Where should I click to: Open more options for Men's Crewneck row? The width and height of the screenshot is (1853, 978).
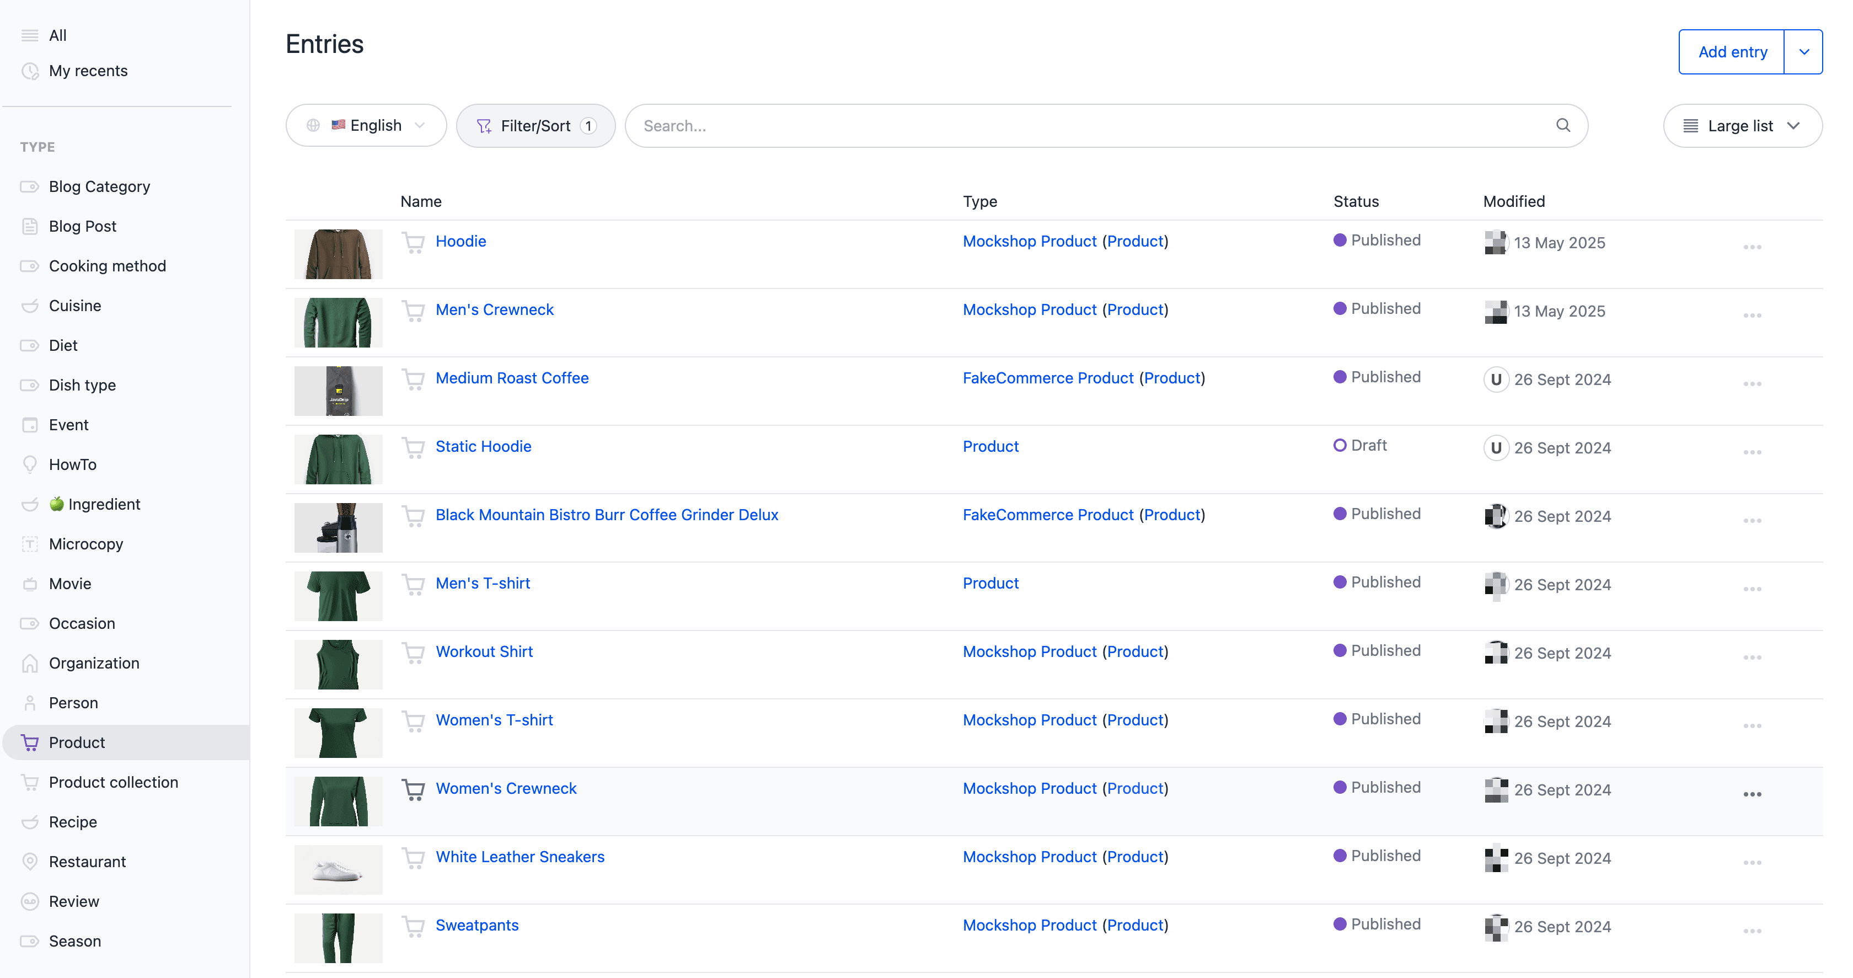click(x=1752, y=315)
